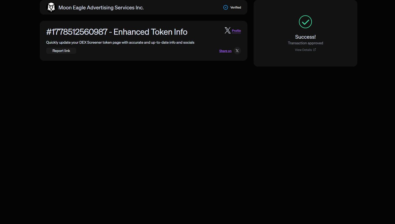Select the #1778512560987 - Enhanced Token Info heading
Image resolution: width=395 pixels, height=224 pixels.
[x=117, y=32]
